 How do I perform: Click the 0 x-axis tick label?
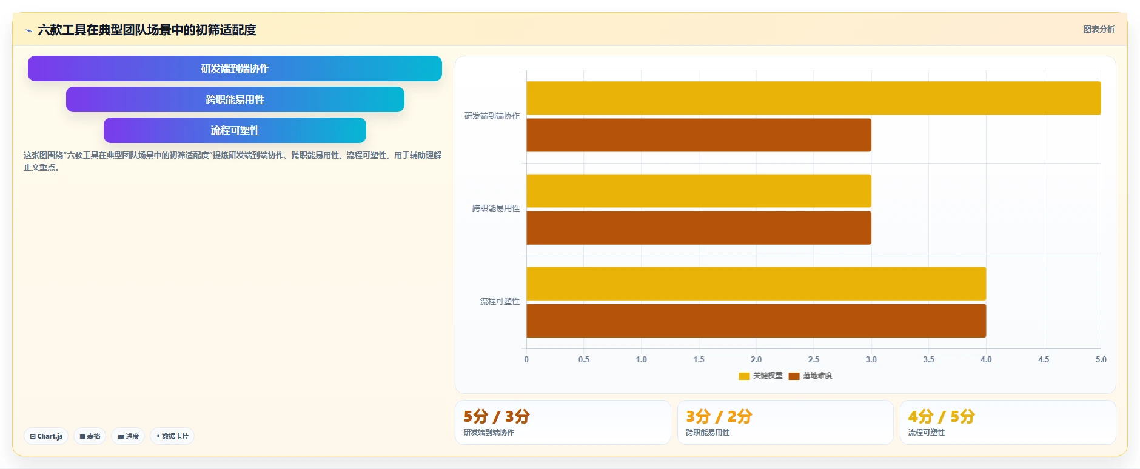pyautogui.click(x=526, y=359)
